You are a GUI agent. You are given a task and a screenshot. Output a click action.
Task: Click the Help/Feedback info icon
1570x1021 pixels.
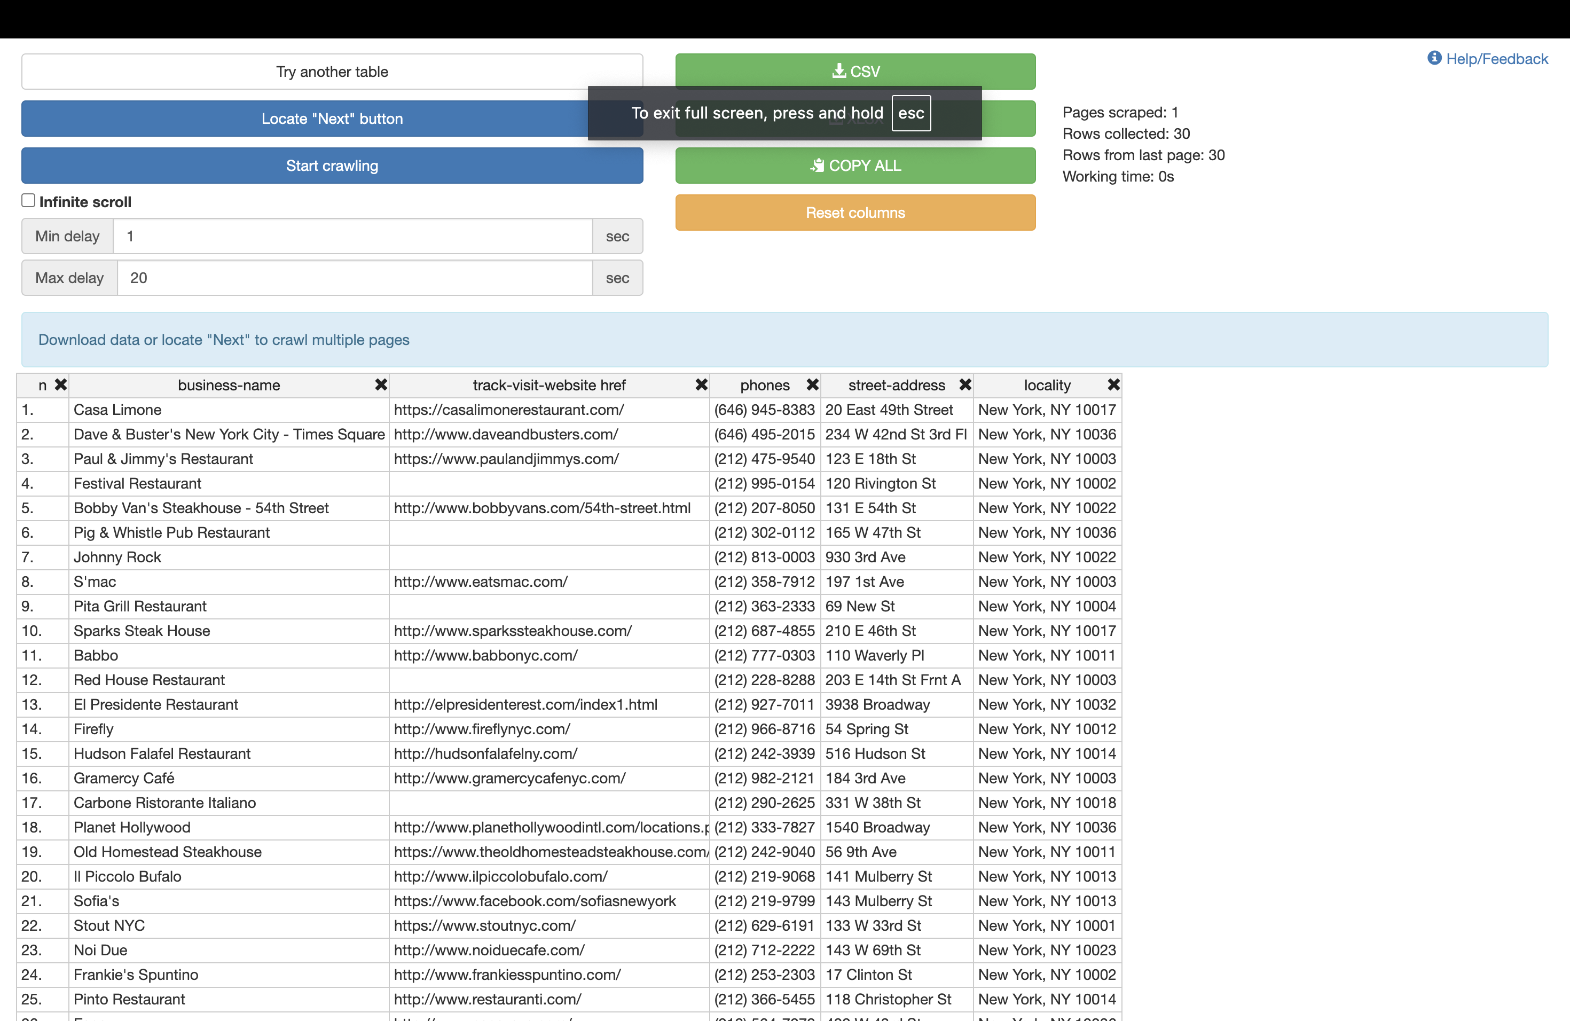click(1434, 58)
